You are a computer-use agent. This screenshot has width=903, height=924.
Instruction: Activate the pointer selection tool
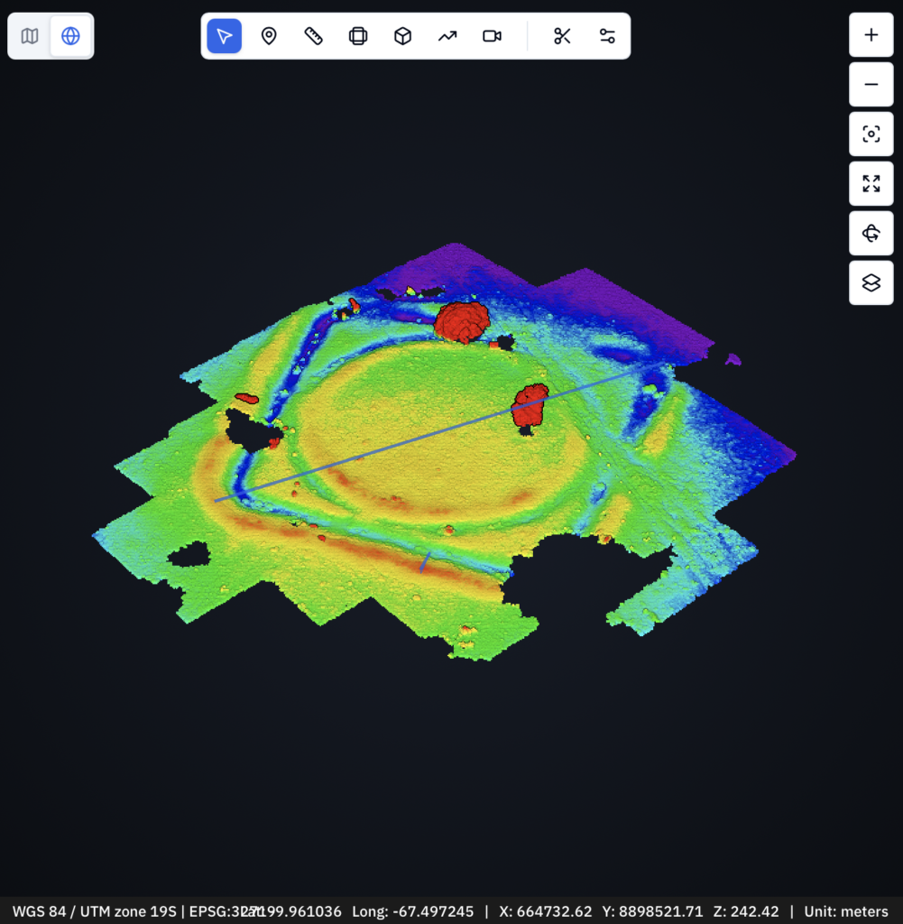pos(225,36)
